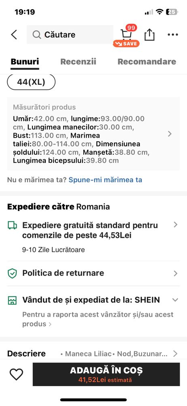This screenshot has width=187, height=406.
Task: Tap the green delivery truck icon
Action: [13, 225]
